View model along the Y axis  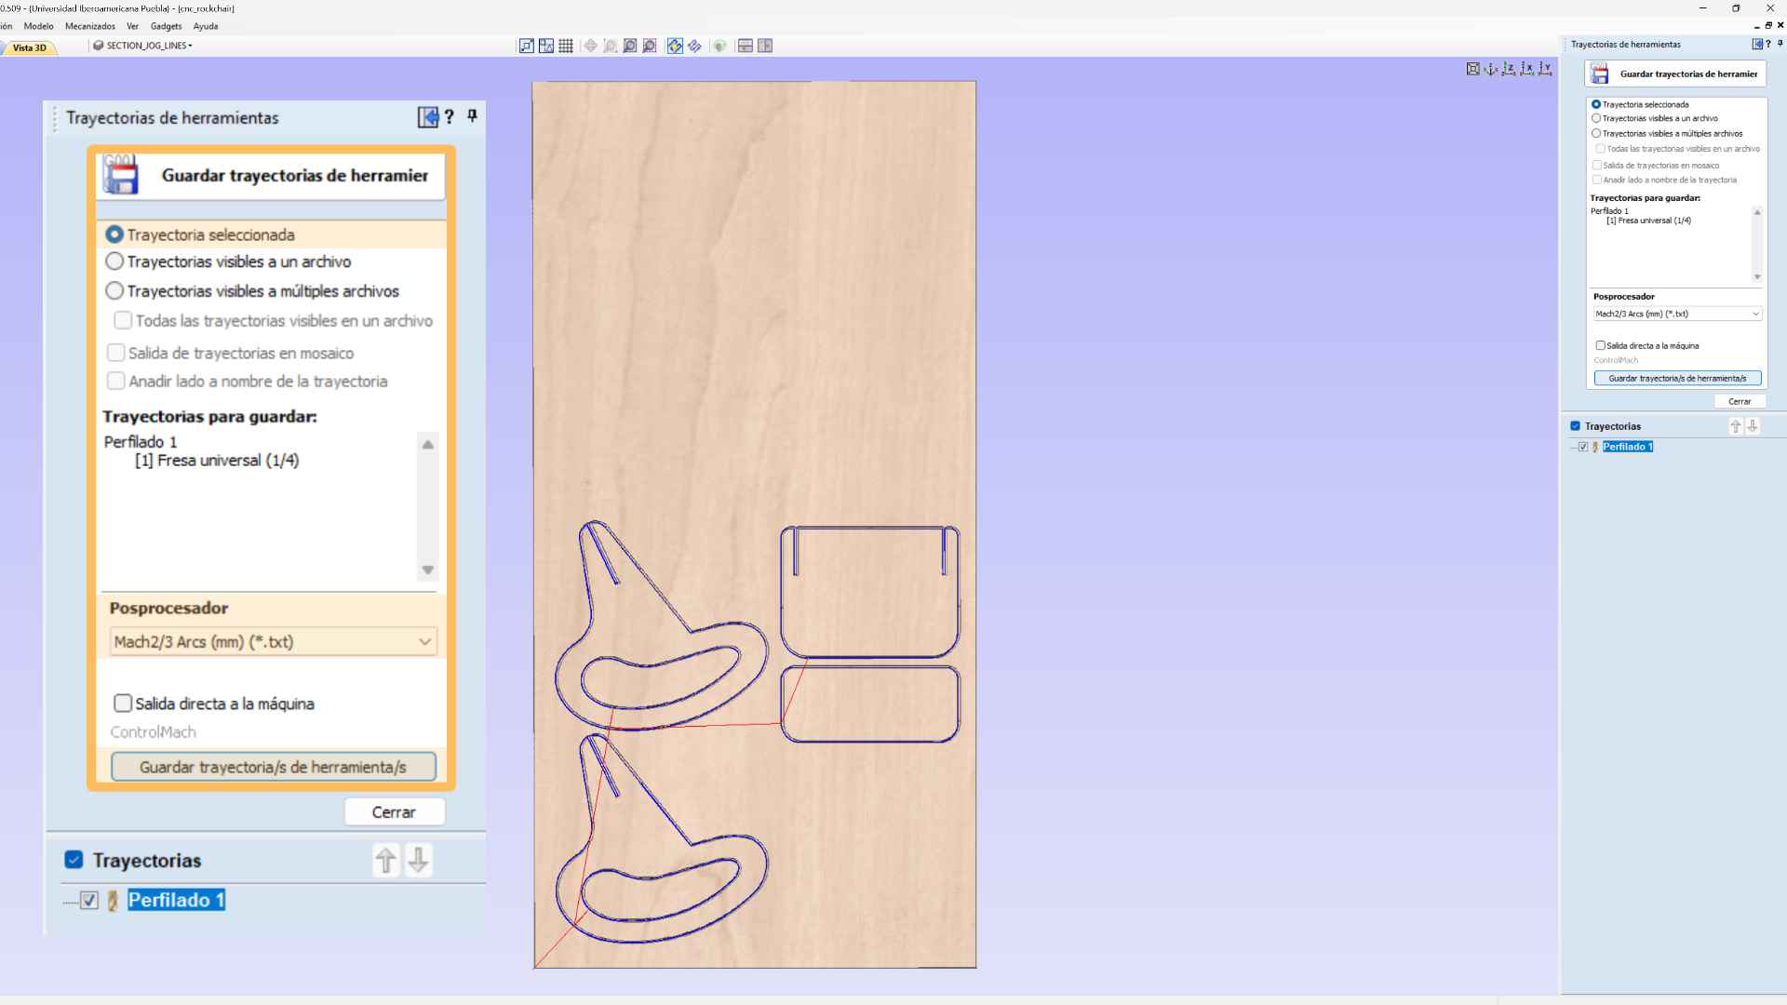pos(1545,69)
